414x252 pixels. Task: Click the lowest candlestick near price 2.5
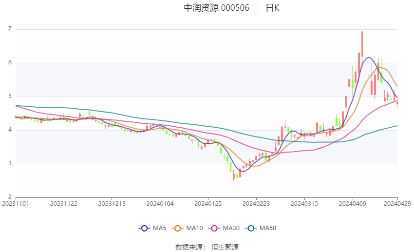(234, 175)
